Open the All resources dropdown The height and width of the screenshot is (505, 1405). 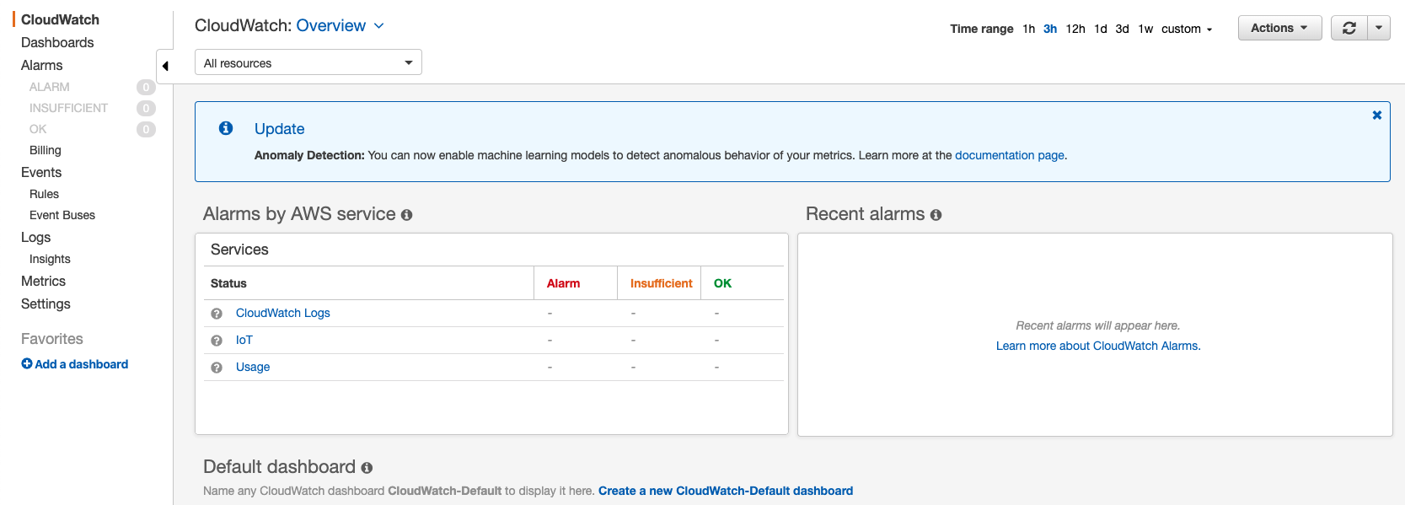click(308, 62)
